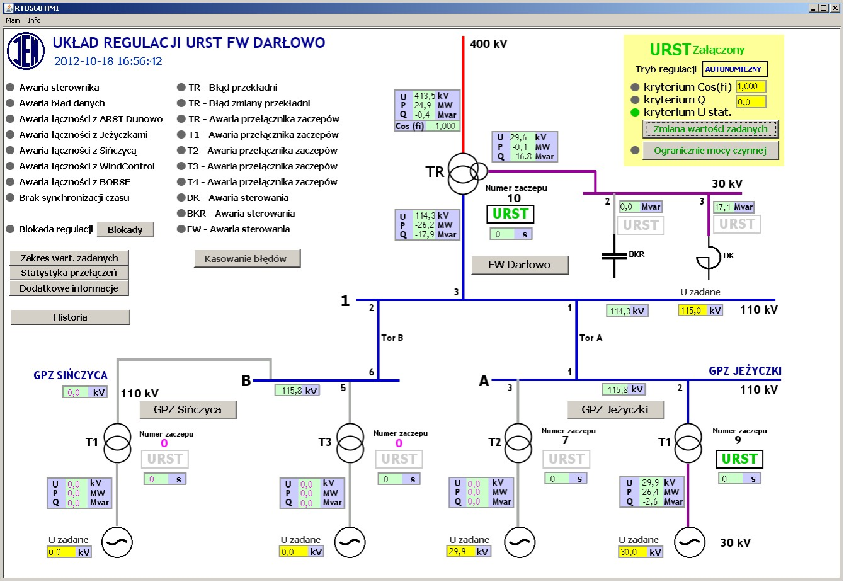
Task: Click the 29,9 kV U zadane field
Action: point(469,552)
